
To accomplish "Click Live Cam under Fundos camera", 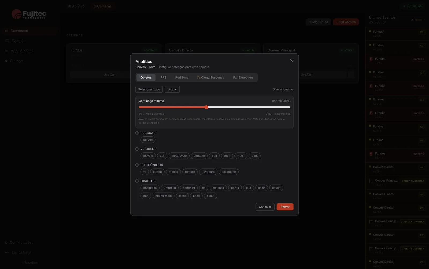I will [110, 74].
